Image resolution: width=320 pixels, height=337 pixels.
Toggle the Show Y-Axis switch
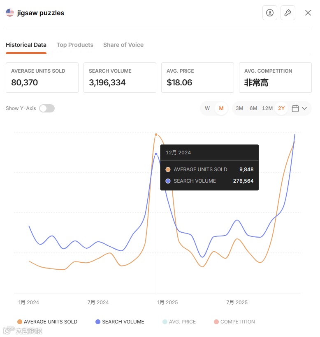(x=47, y=108)
